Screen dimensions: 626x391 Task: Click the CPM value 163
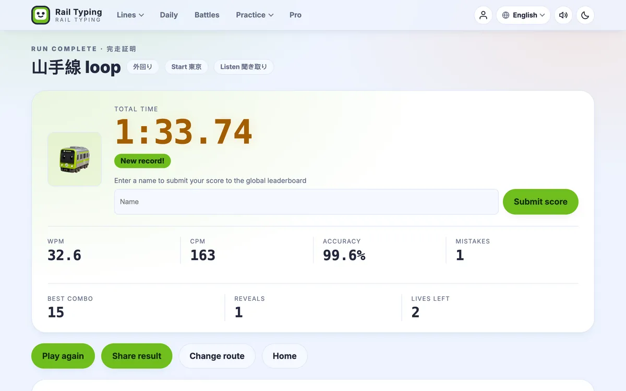(203, 255)
